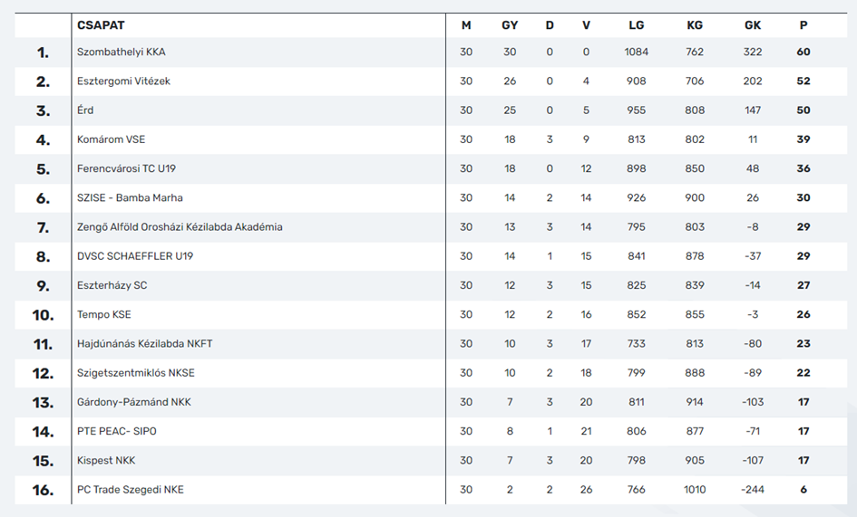Click the GY wins column header

510,25
